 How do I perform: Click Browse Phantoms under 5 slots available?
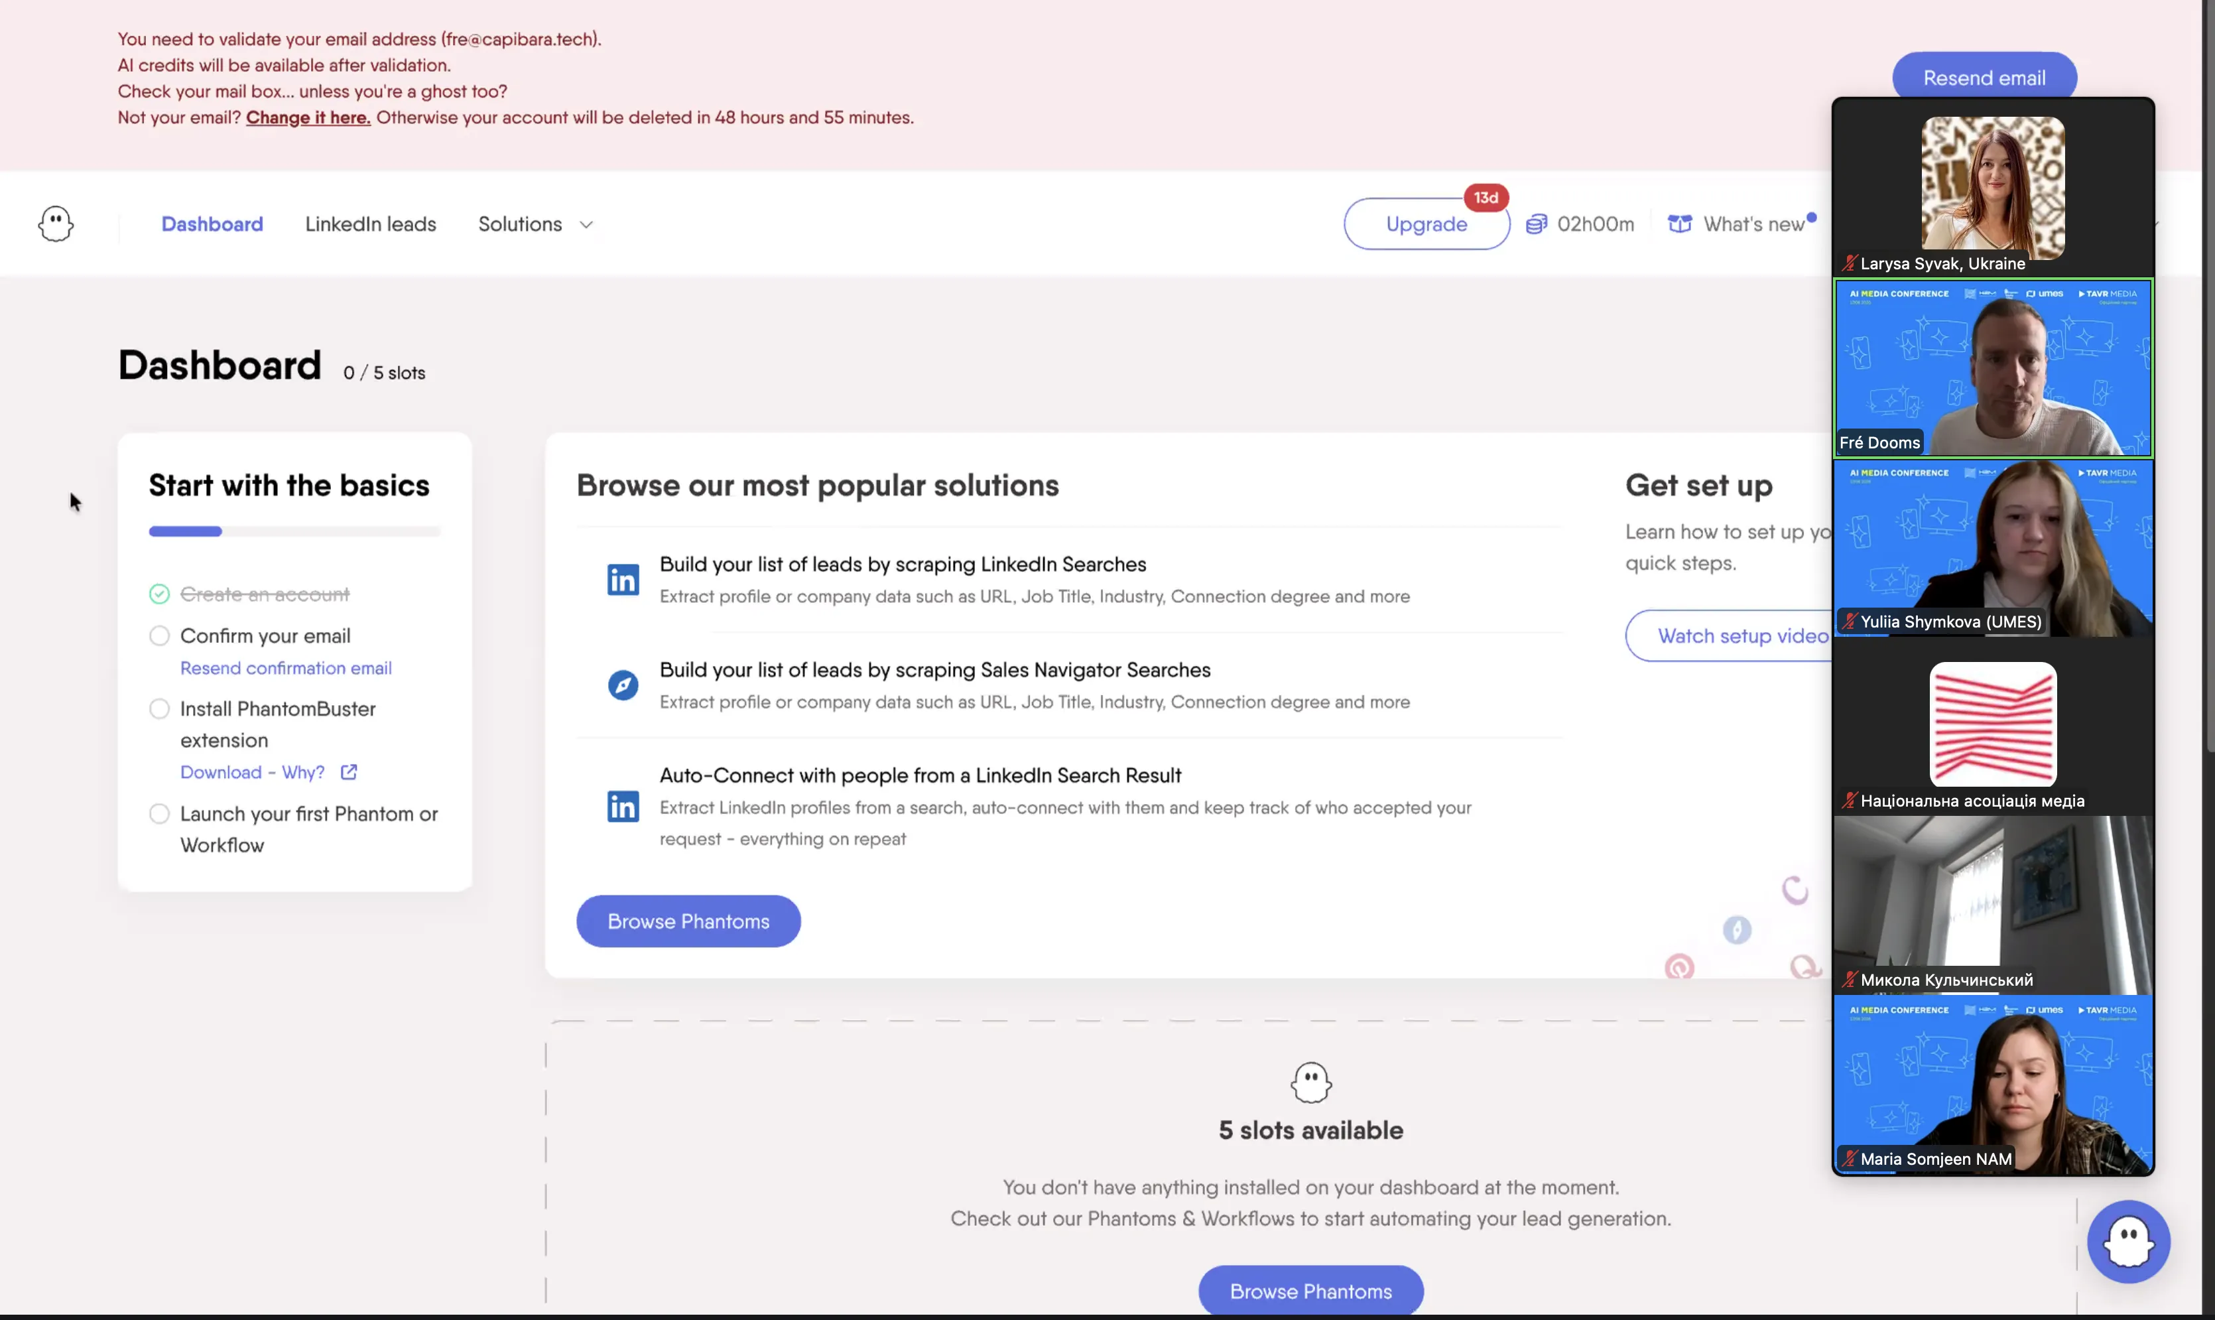click(x=1310, y=1291)
